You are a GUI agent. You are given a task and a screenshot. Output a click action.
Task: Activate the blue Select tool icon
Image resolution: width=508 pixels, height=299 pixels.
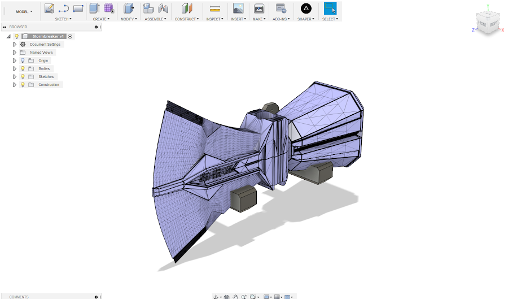[x=330, y=8]
